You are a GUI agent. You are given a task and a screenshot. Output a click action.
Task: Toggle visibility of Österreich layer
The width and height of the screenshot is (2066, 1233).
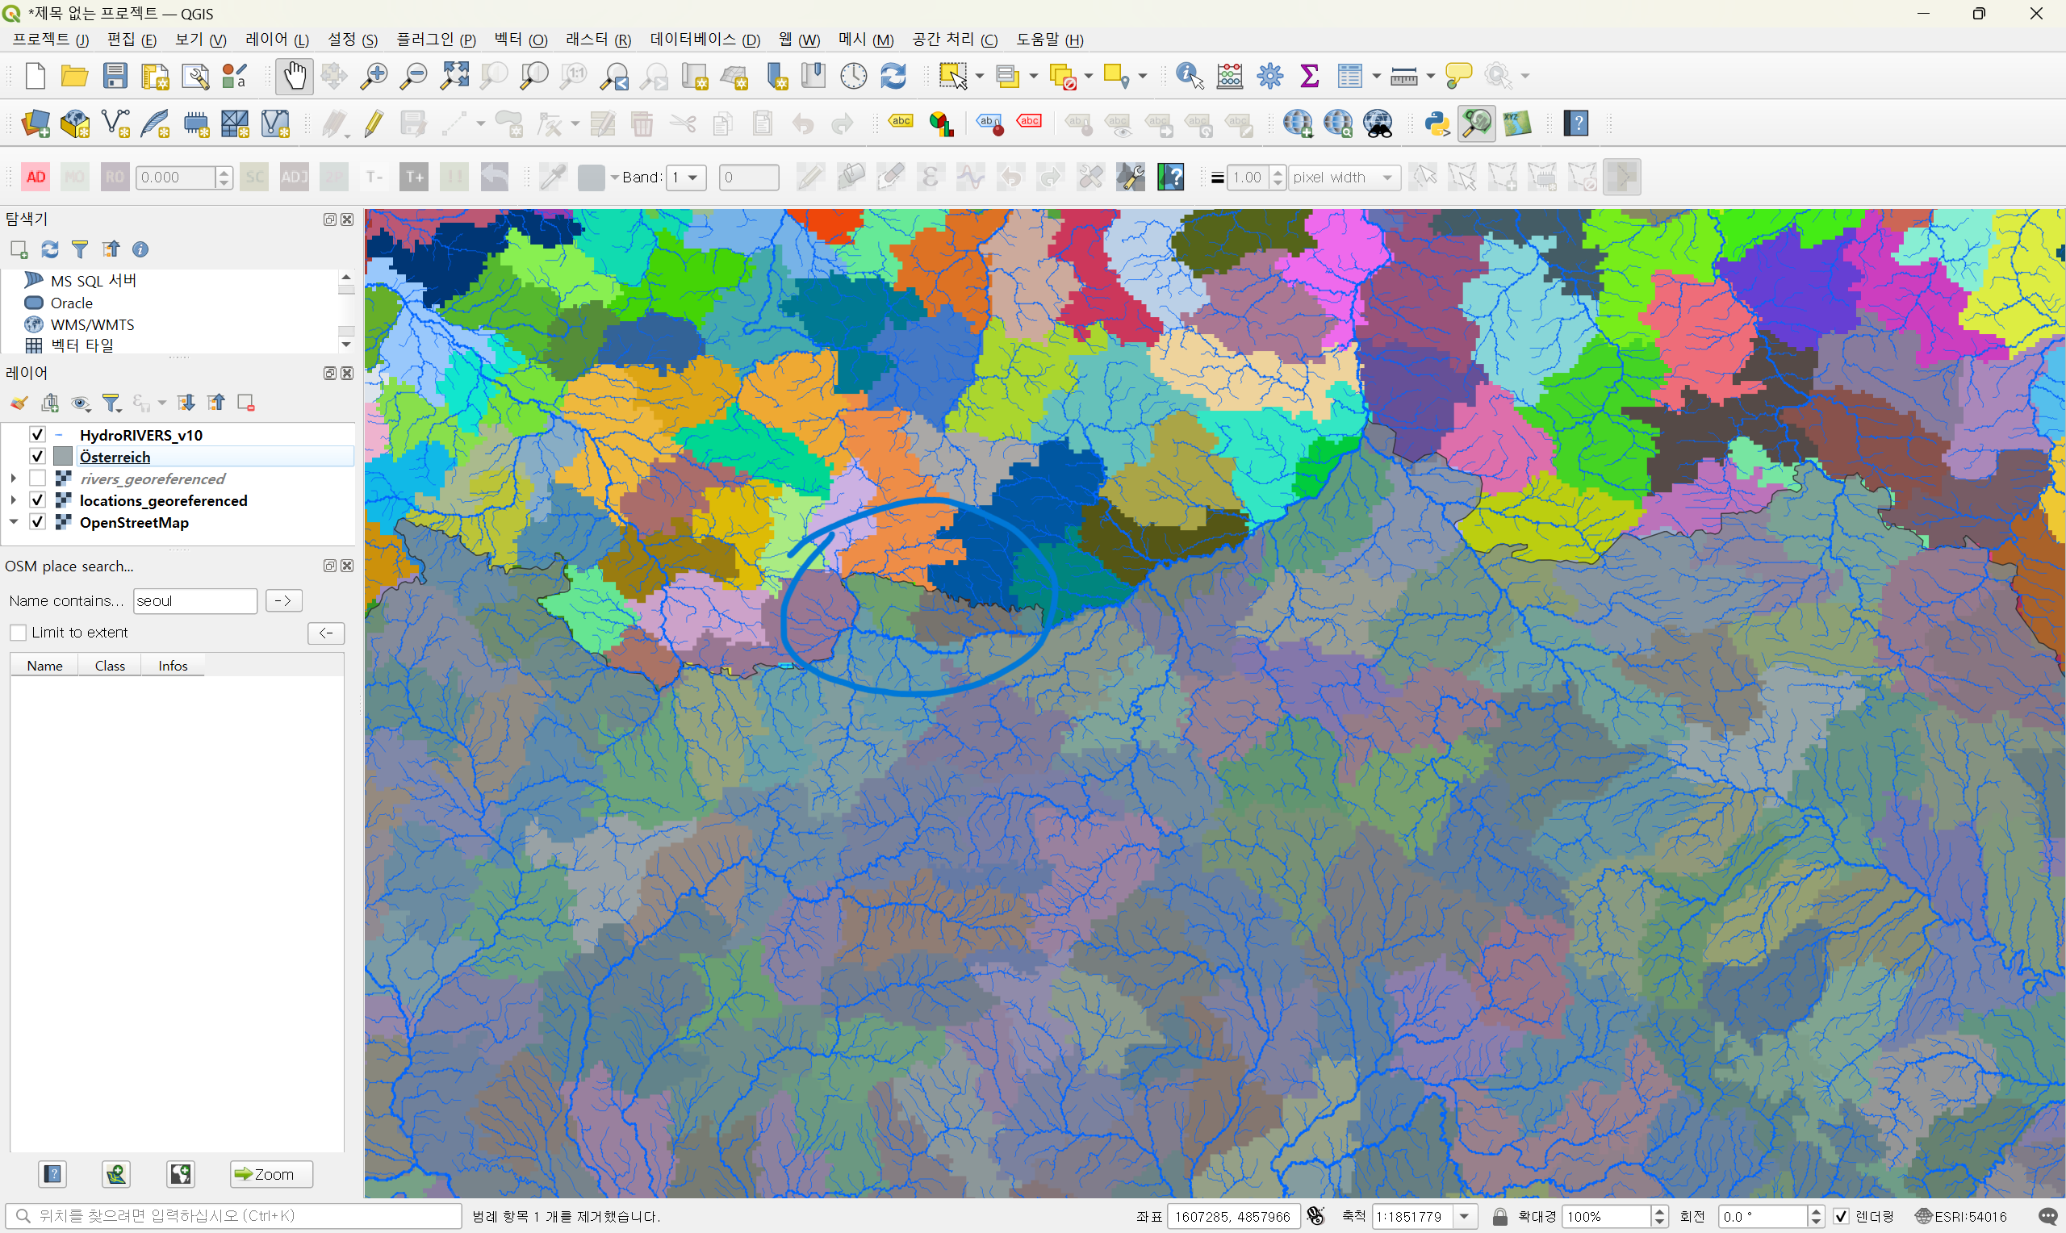coord(37,456)
